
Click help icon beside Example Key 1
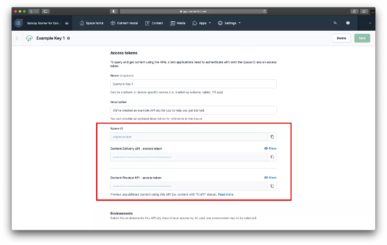click(x=68, y=38)
